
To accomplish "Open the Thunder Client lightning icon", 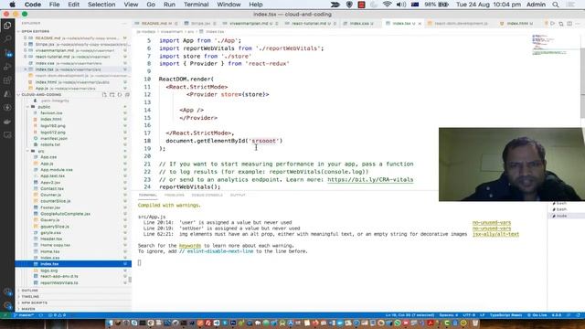I will pyautogui.click(x=7, y=108).
